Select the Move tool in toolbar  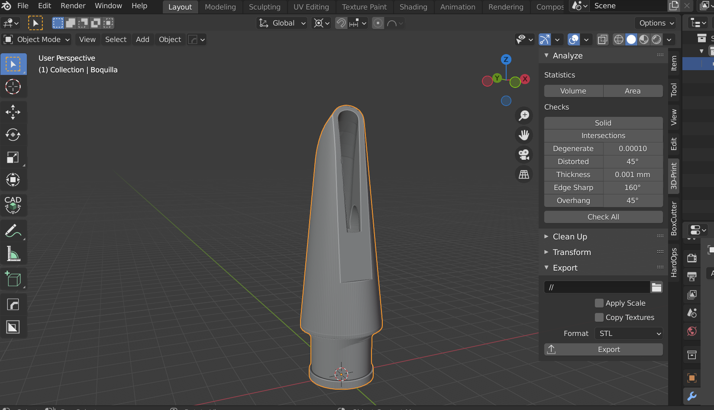[13, 112]
